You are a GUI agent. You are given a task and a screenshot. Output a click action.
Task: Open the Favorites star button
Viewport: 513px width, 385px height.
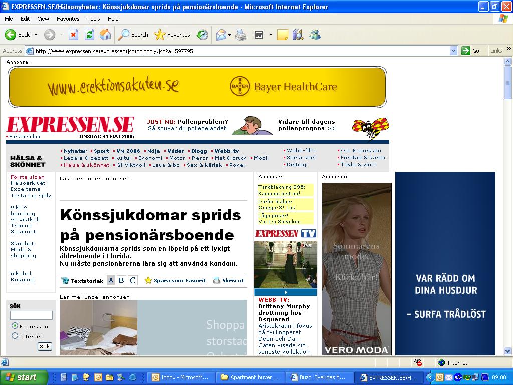pos(172,35)
